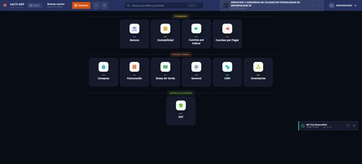Click the FINANZAS section label
Viewport: 362px width, 164px height.
[x=181, y=16]
